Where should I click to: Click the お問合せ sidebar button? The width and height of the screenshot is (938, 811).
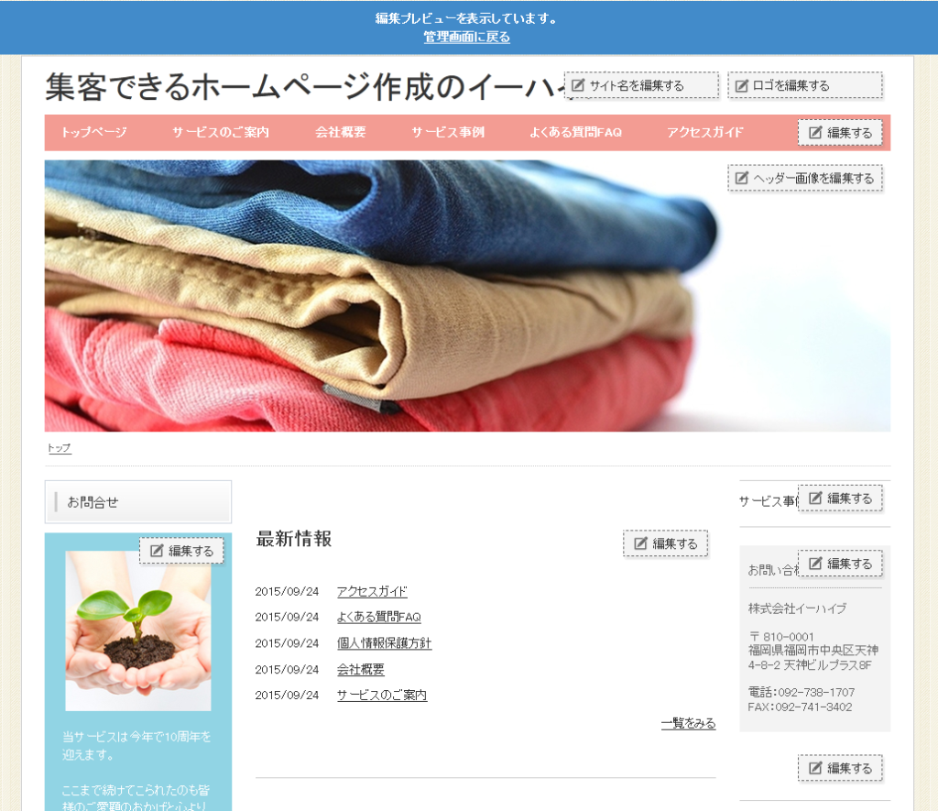click(x=138, y=502)
